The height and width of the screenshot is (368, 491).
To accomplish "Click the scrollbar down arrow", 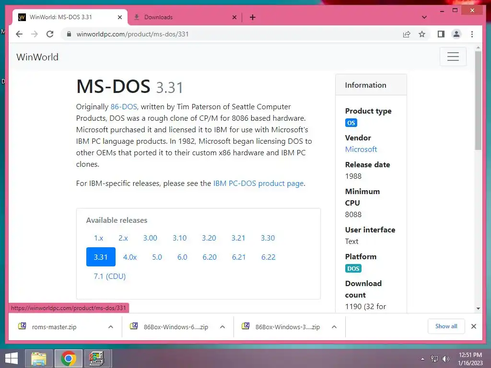I will [x=478, y=308].
